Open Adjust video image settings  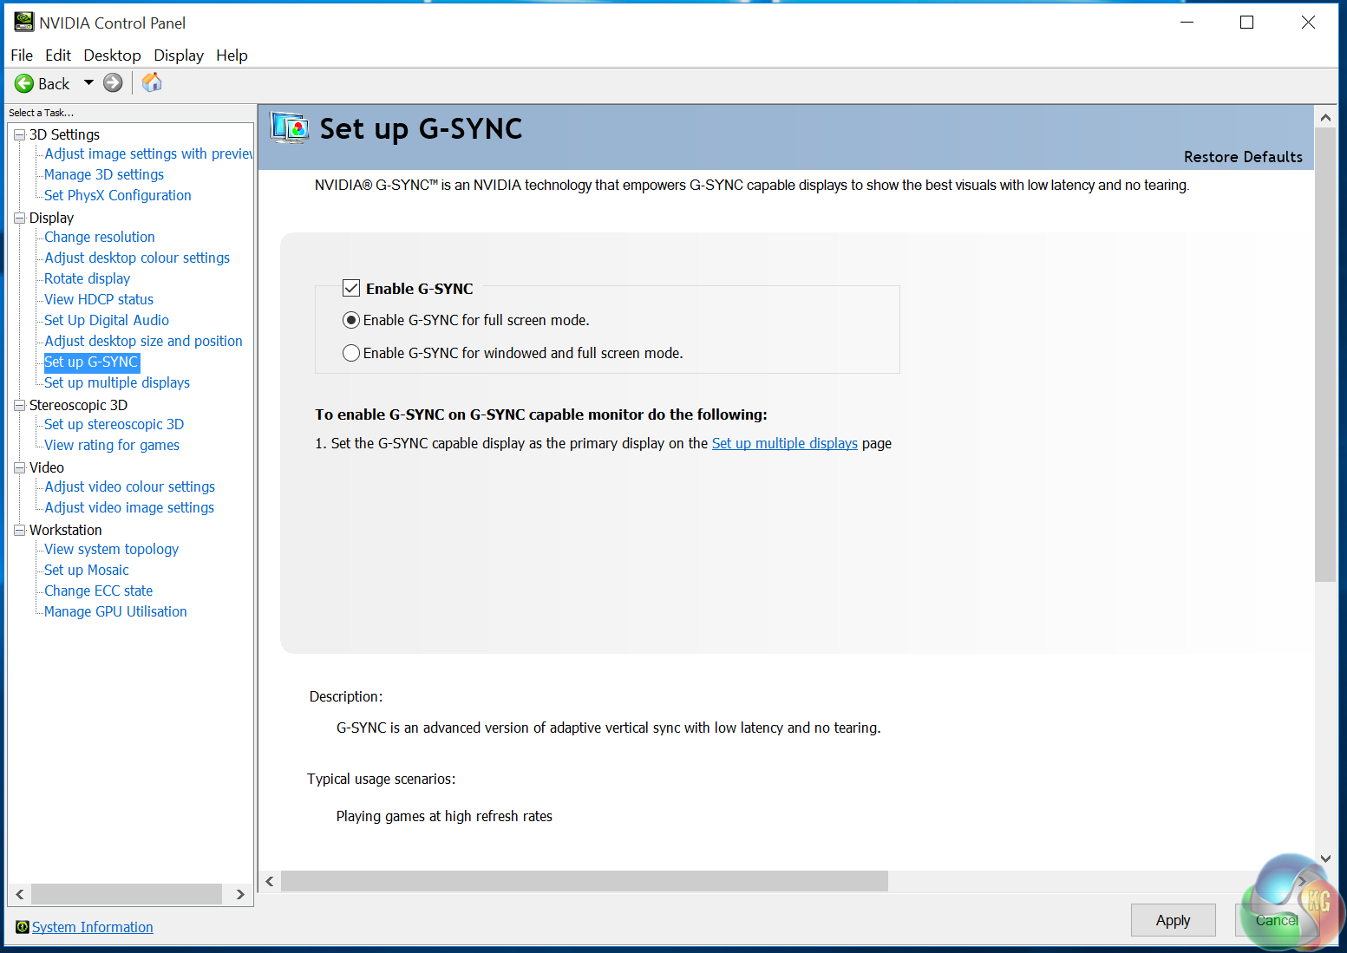pos(129,507)
